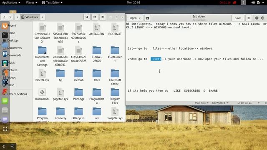The width and height of the screenshot is (267, 150).
Task: Open the ProgramData folder
Action: pos(97,96)
